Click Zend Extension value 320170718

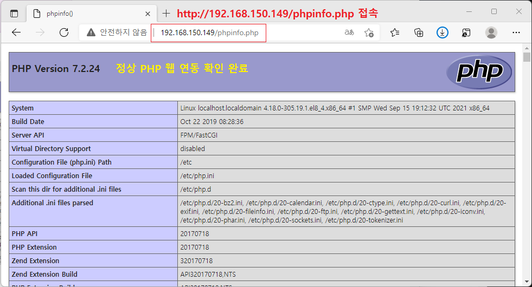(196, 261)
